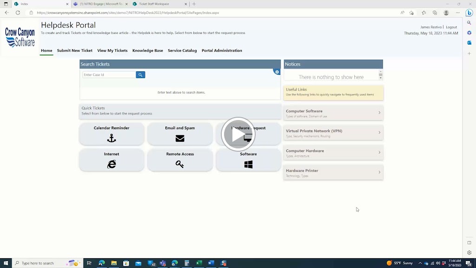Screen dimensions: 476x268
Task: Open Task View from the taskbar
Action: tap(89, 263)
